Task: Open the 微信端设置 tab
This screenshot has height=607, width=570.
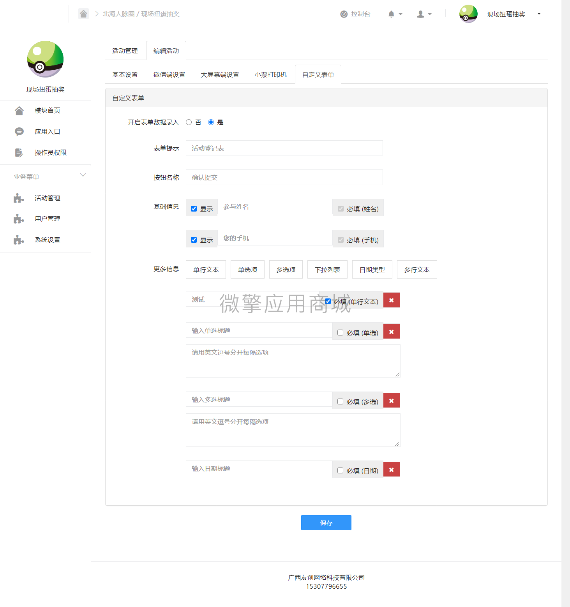Action: click(x=169, y=74)
